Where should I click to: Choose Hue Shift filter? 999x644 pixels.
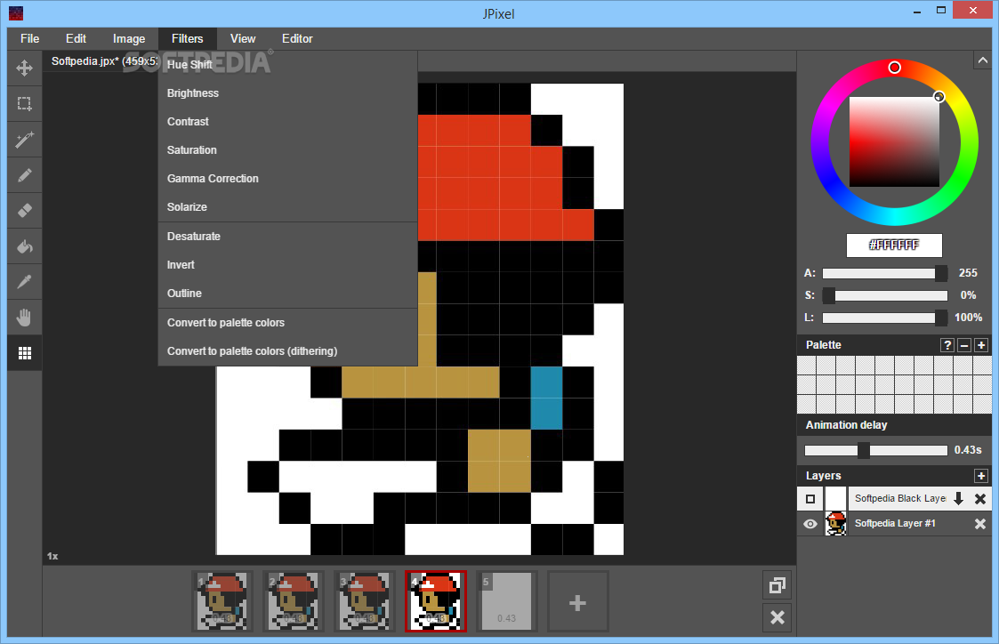coord(288,64)
